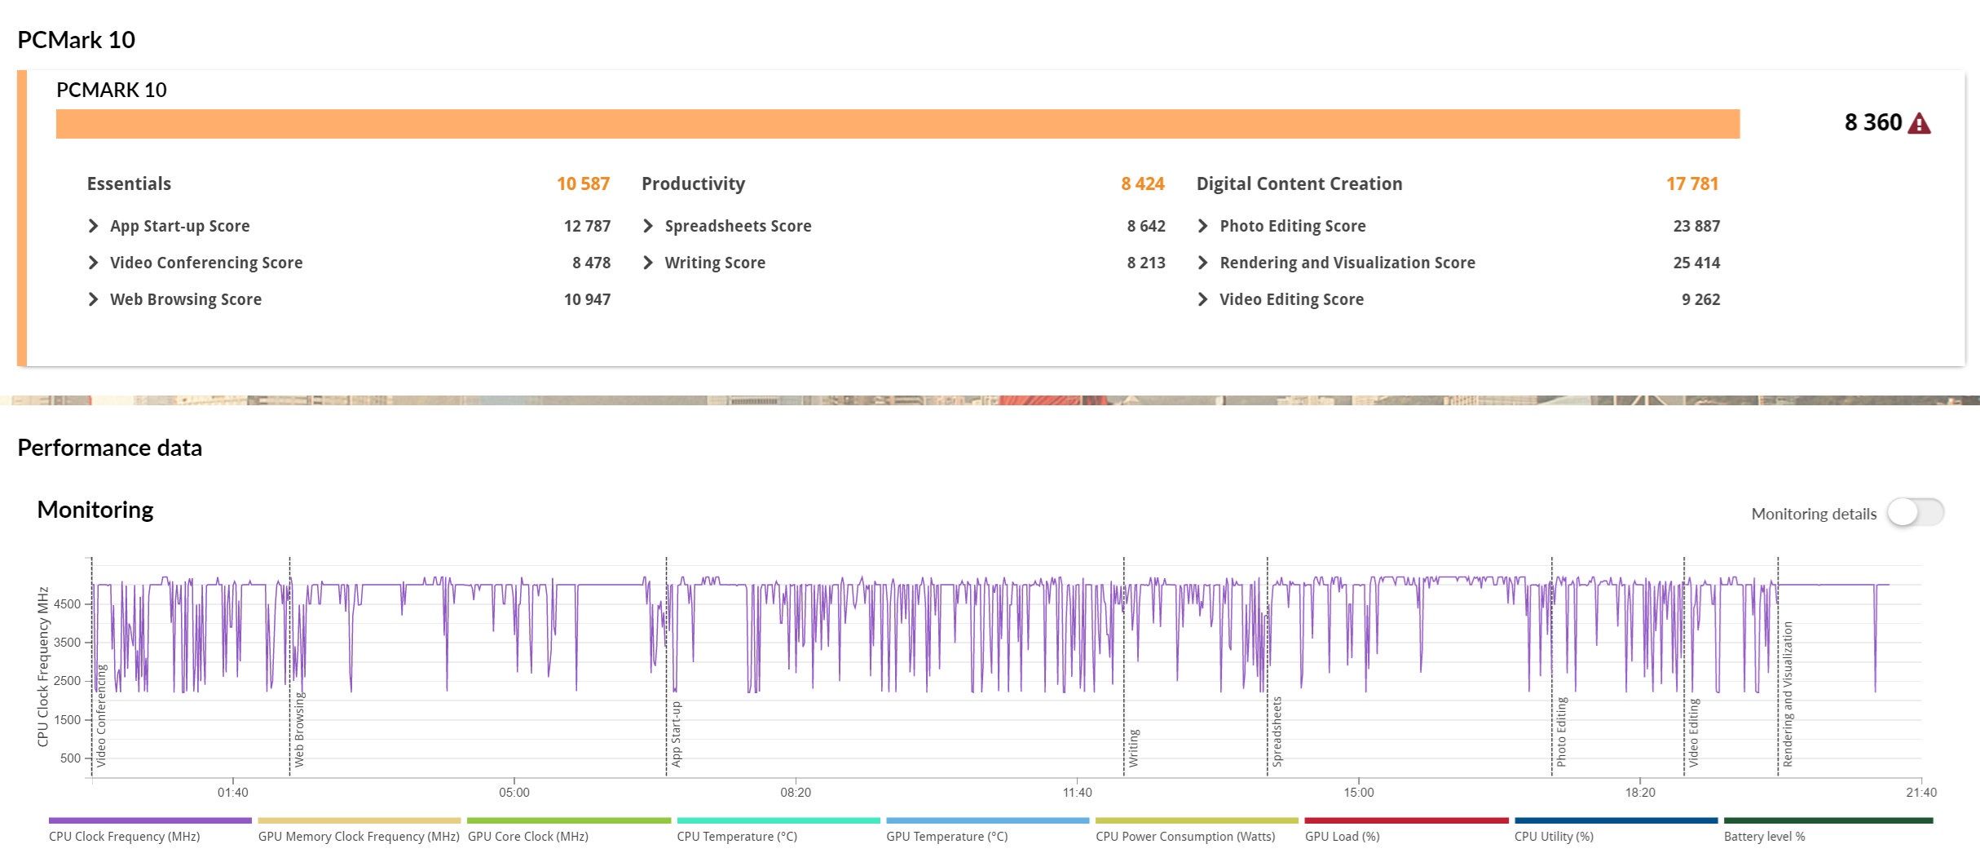Click the orange PCMark 10 score bar
The image size is (1980, 853).
point(897,124)
